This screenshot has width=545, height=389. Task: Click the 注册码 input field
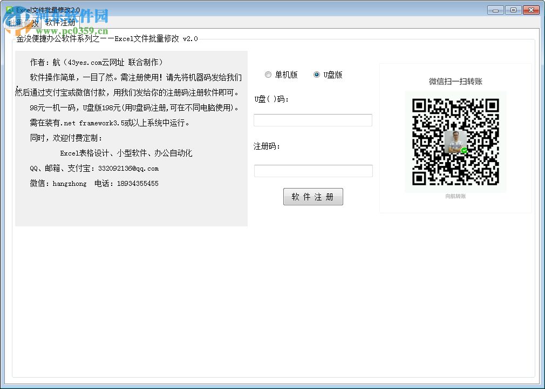click(x=313, y=170)
